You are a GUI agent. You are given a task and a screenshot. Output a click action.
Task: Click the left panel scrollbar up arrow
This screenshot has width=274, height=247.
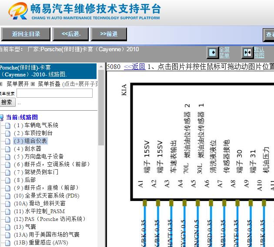[101, 67]
